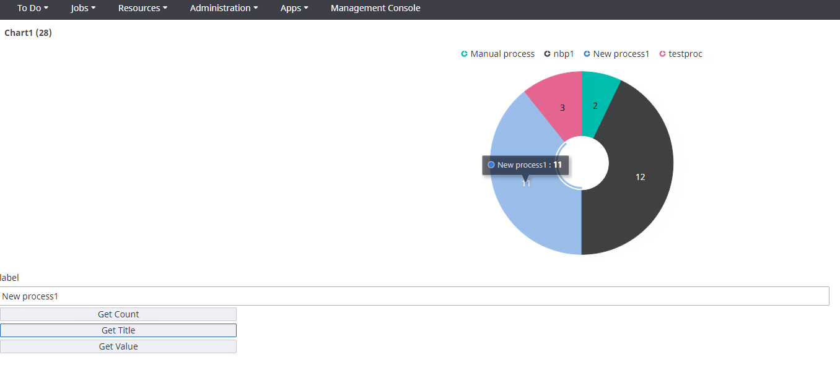The image size is (840, 365).
Task: Open the Apps menu
Action: coord(294,9)
